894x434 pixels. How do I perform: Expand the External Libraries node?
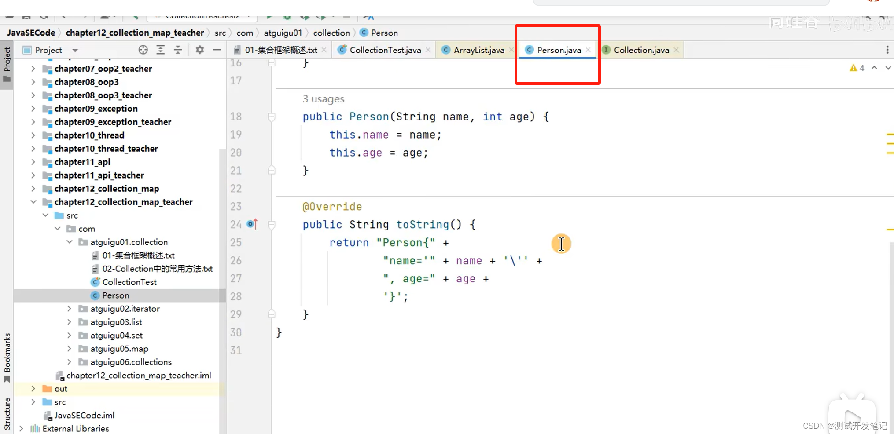21,429
